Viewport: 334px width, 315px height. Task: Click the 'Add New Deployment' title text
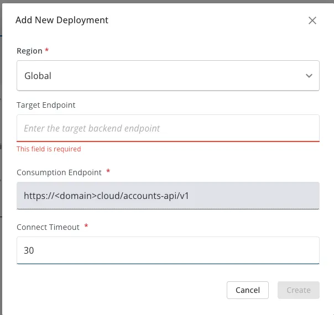click(62, 20)
